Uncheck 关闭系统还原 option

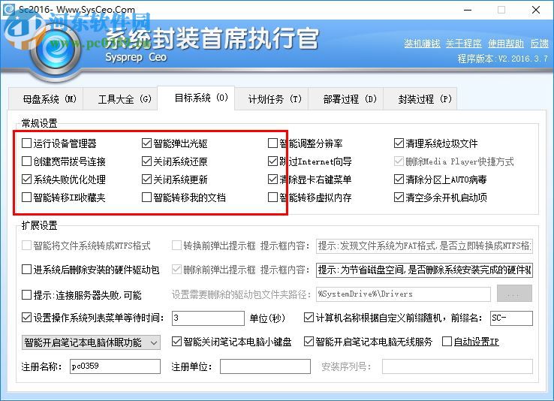pyautogui.click(x=146, y=161)
